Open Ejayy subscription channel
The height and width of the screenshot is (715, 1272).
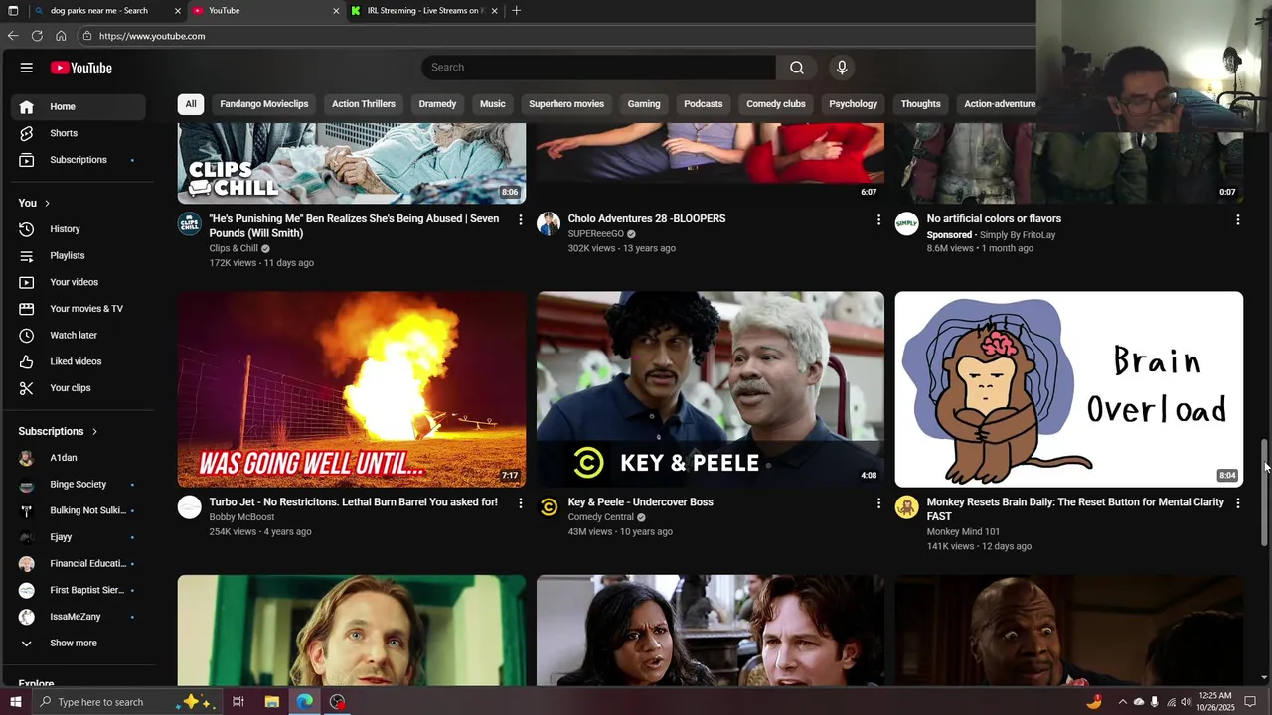77,537
